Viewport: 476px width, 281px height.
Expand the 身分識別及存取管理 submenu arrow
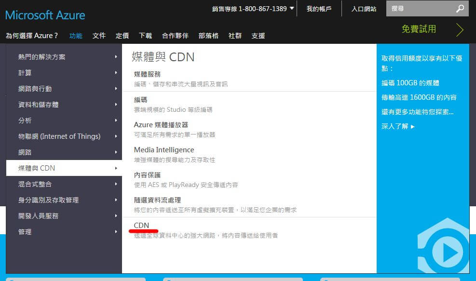coord(116,200)
